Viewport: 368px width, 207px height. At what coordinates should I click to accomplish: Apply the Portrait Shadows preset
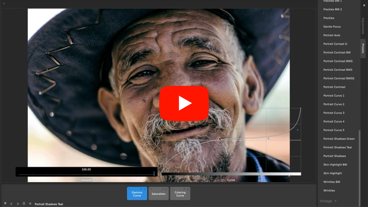[335, 156]
